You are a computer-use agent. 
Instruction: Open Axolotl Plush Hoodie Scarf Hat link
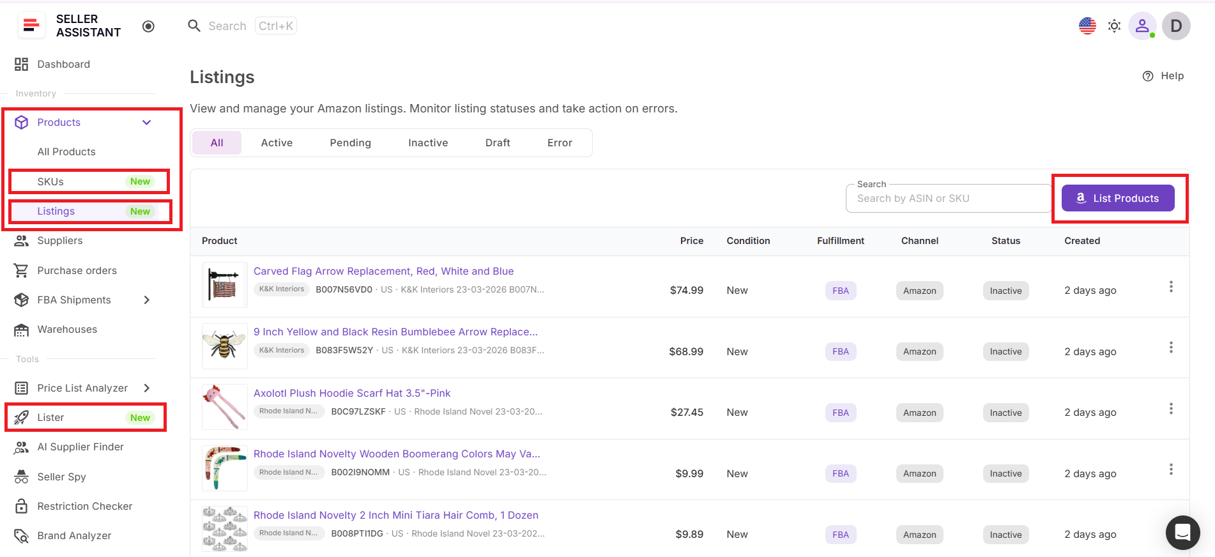(x=352, y=393)
